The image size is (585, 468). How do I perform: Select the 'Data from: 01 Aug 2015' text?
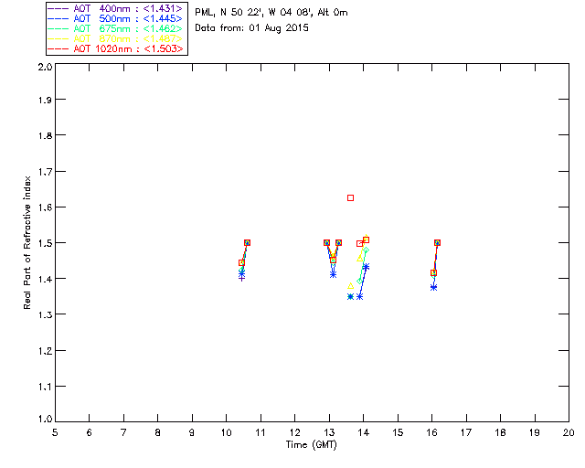pos(252,28)
